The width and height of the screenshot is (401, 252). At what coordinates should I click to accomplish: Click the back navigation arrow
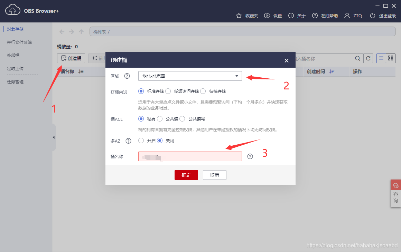62,31
